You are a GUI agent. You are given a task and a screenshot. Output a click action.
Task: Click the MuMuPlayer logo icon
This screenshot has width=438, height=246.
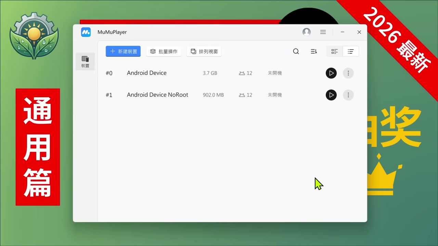click(x=86, y=32)
